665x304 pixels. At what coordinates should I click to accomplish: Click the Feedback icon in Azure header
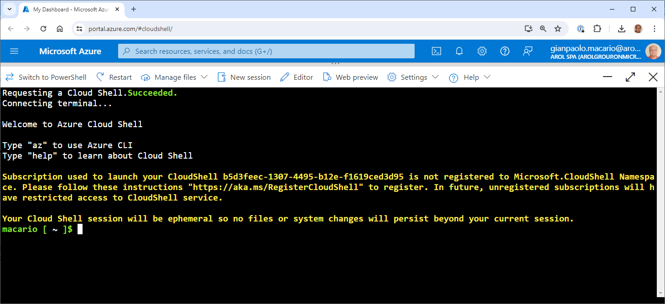(528, 51)
